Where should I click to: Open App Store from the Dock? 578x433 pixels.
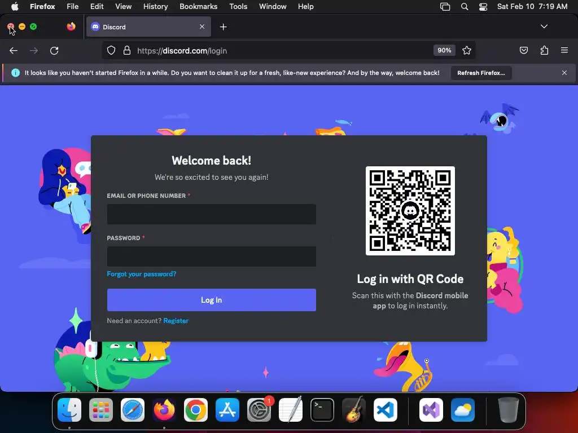point(227,410)
